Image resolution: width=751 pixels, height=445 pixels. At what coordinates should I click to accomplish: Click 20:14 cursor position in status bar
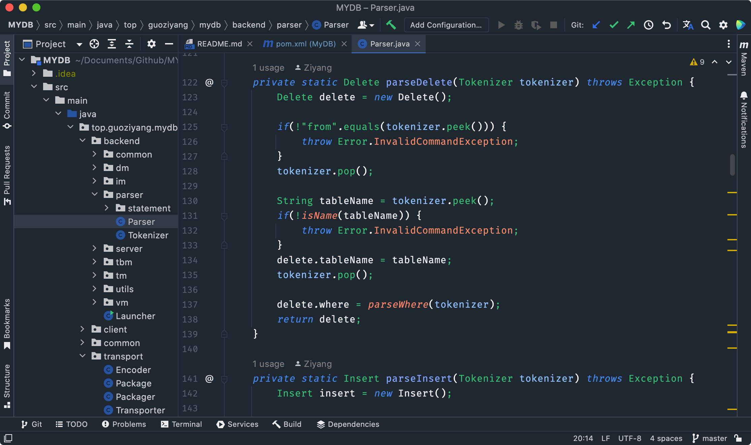pos(583,438)
